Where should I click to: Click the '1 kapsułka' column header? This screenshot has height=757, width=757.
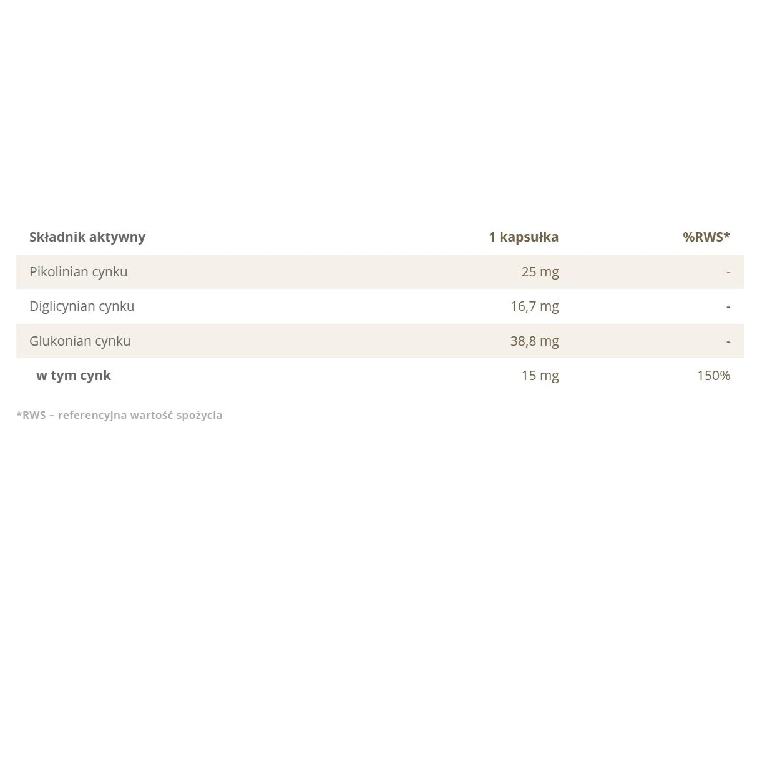(x=524, y=237)
